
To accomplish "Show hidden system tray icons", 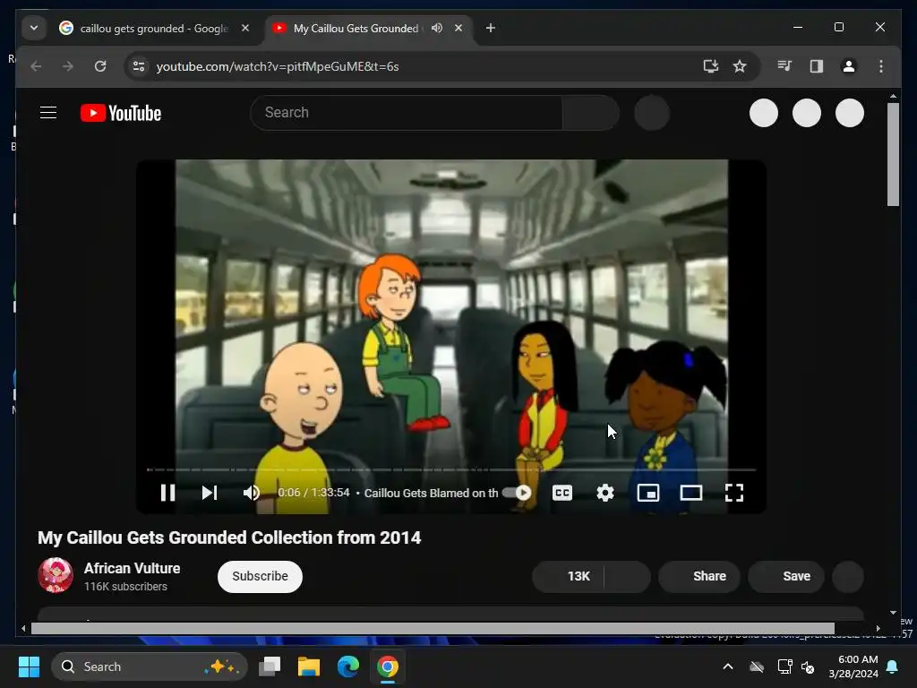I will point(728,666).
